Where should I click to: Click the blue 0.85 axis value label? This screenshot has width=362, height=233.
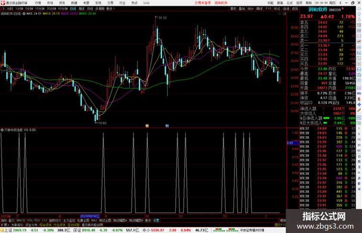[x=293, y=143]
